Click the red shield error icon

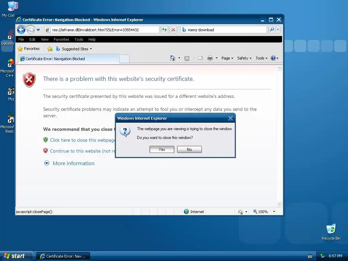29,80
